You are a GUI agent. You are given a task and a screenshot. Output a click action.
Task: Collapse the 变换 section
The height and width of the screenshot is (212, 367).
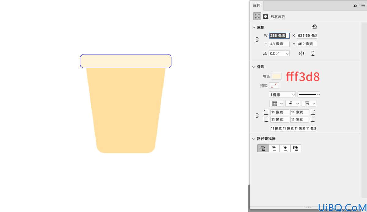coord(254,27)
